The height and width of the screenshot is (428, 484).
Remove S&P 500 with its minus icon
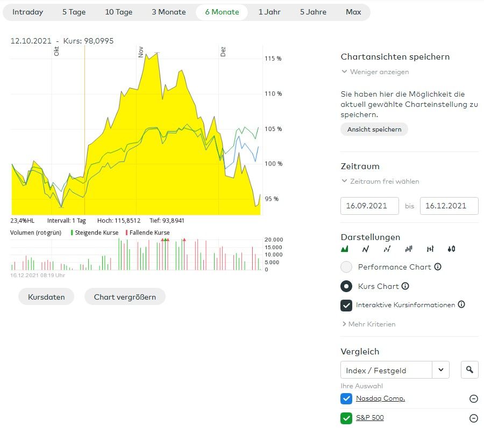[x=474, y=418]
